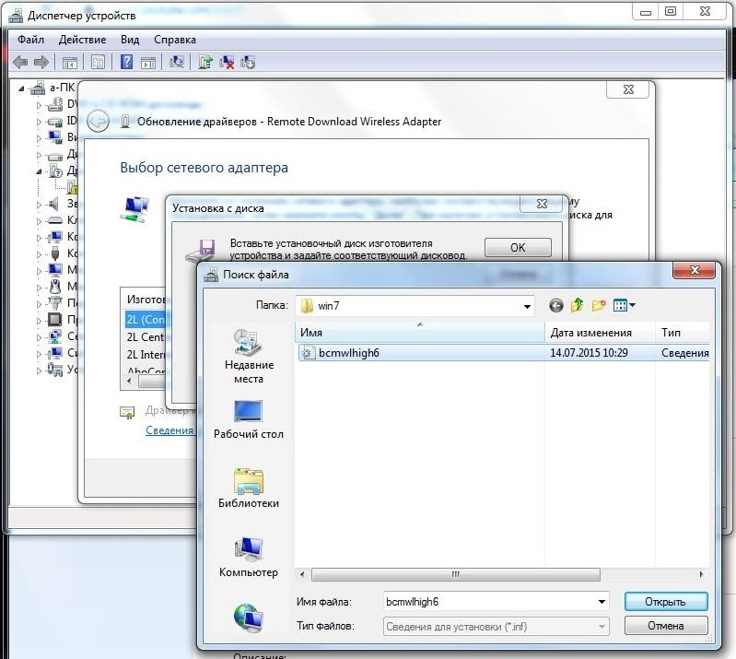Screen dimensions: 736x659
Task: Click the date 14.07.2015 10:29 cell
Action: [x=589, y=353]
